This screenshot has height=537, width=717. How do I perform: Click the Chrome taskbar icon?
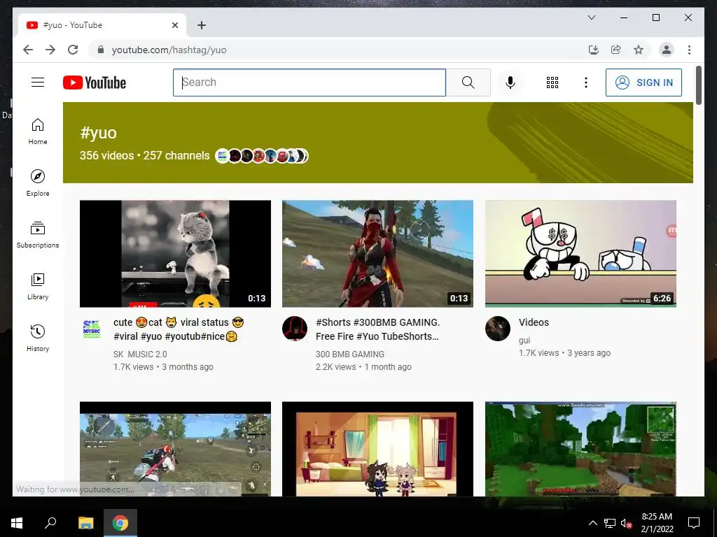[x=120, y=523]
